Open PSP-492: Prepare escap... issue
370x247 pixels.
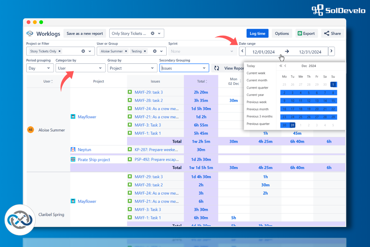pos(157,159)
